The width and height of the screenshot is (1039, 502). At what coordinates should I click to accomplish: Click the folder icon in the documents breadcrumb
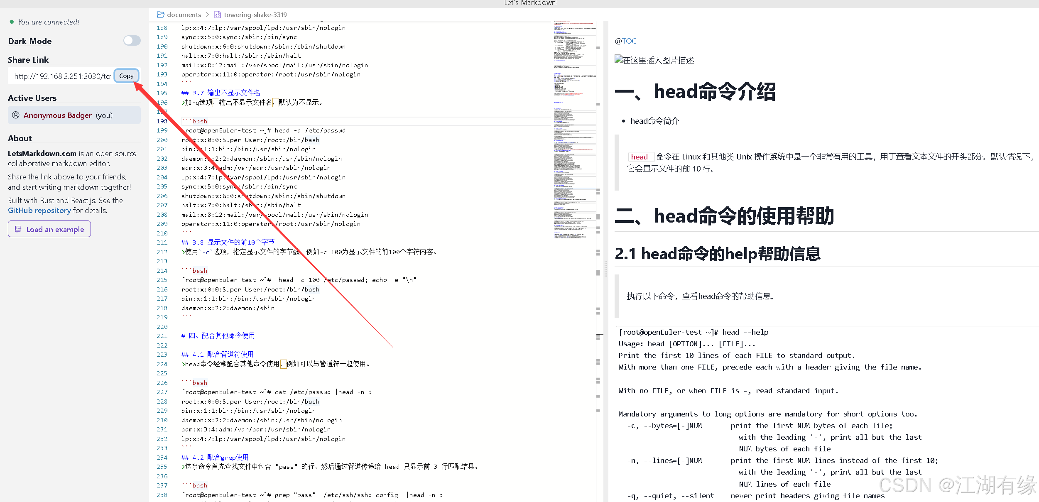160,14
